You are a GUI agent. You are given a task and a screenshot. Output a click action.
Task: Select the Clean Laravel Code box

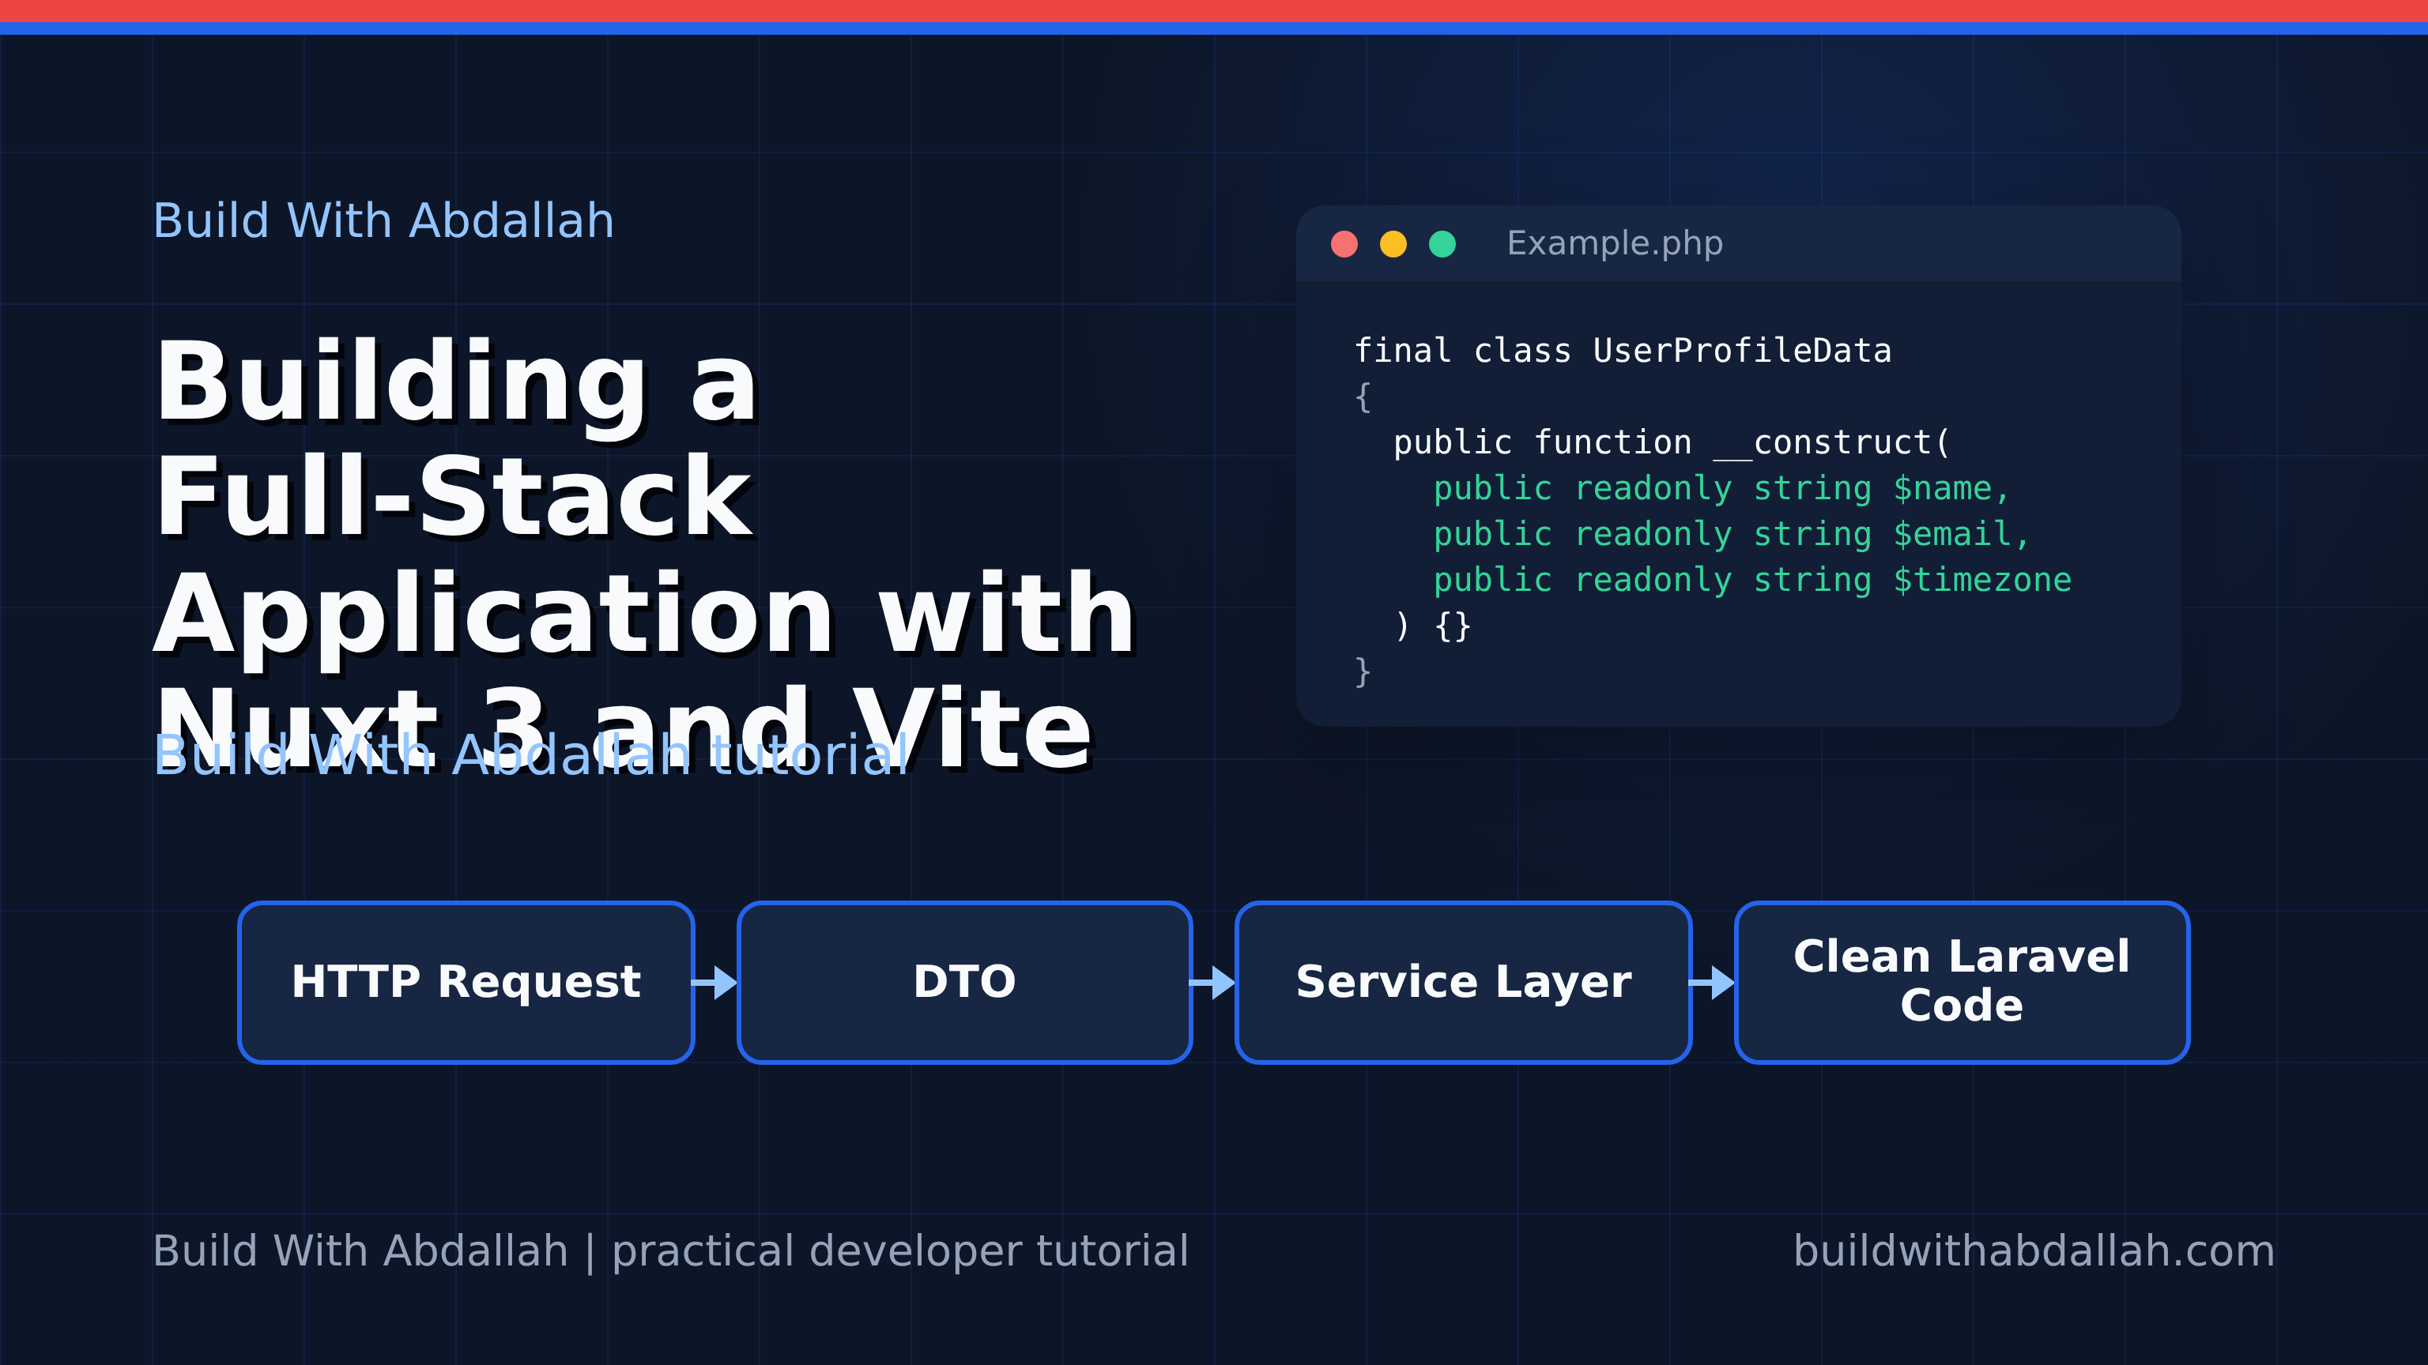(x=1962, y=983)
